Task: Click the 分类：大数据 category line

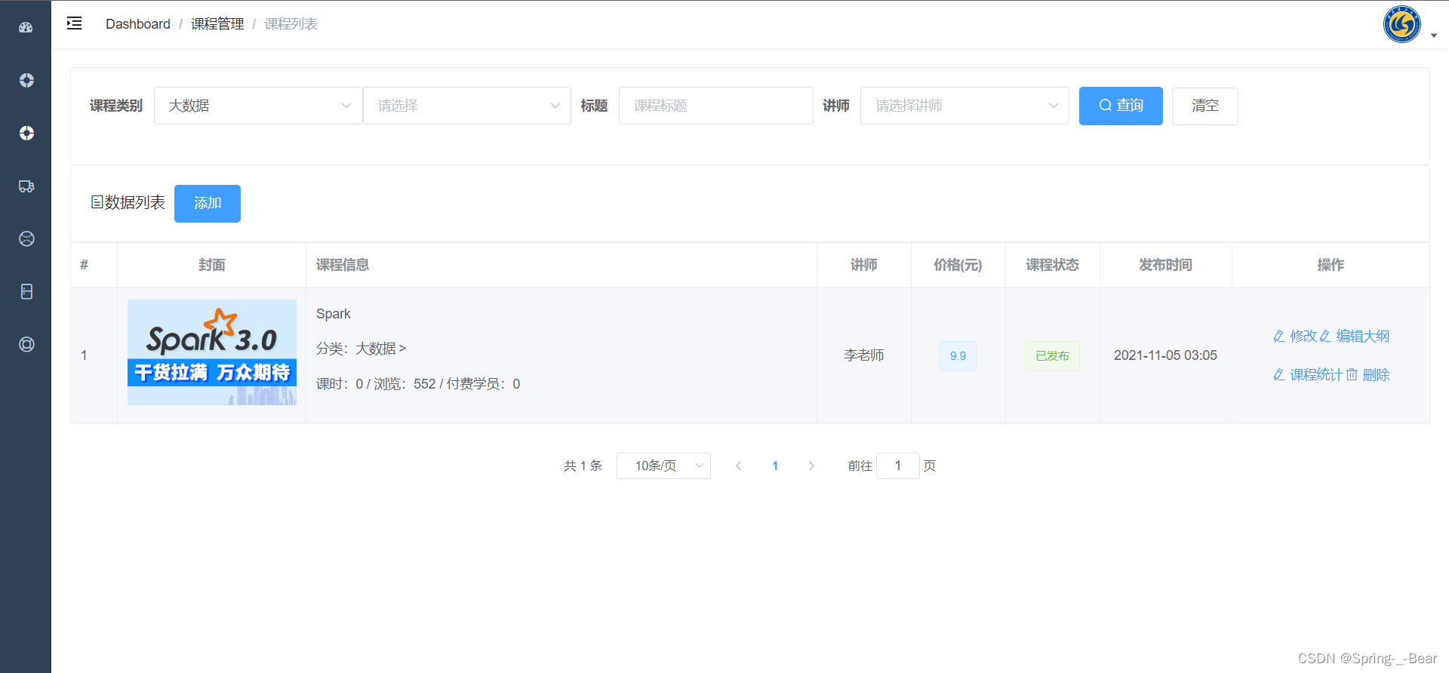Action: [x=361, y=349]
